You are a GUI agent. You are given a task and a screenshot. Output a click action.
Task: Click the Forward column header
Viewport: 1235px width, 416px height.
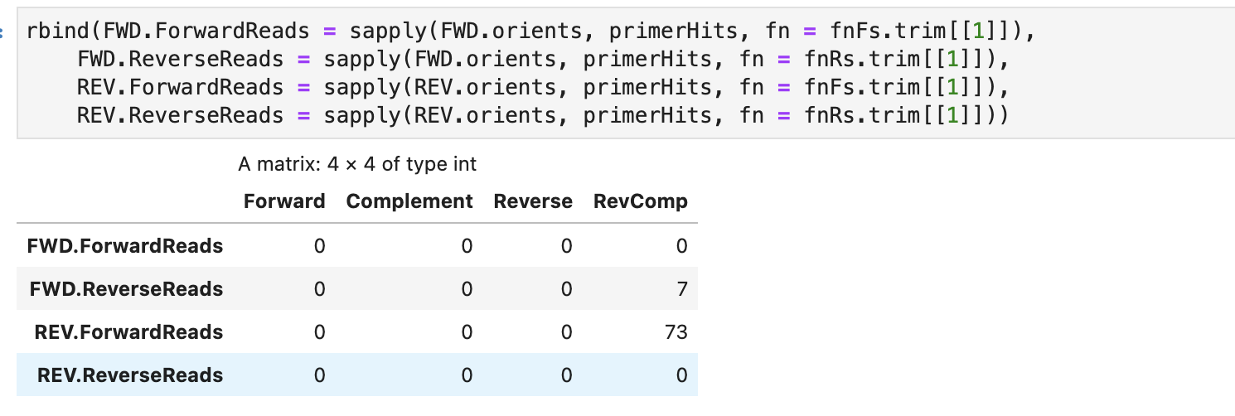point(284,201)
